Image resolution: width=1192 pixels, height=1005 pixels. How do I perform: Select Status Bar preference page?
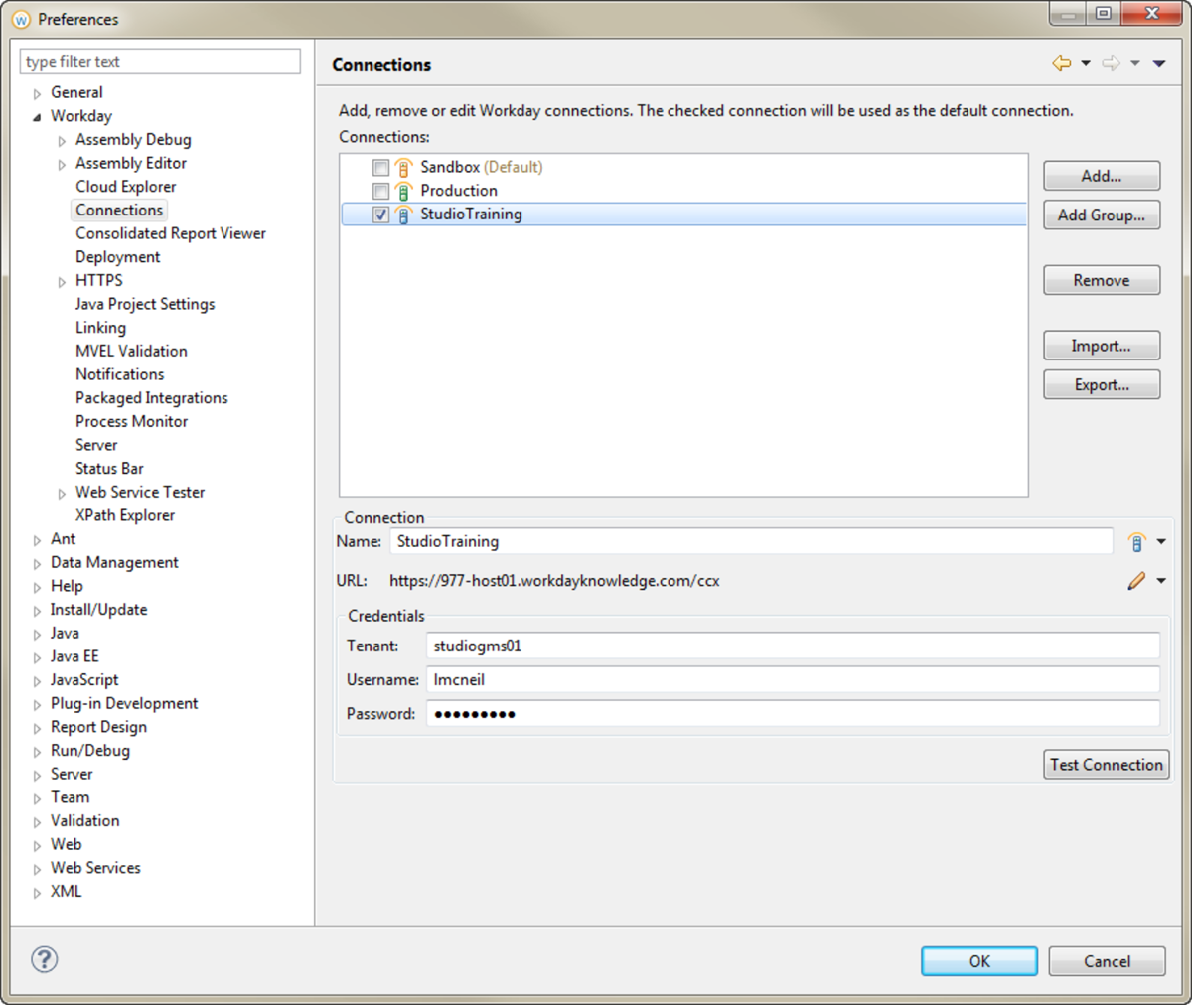pyautogui.click(x=109, y=469)
